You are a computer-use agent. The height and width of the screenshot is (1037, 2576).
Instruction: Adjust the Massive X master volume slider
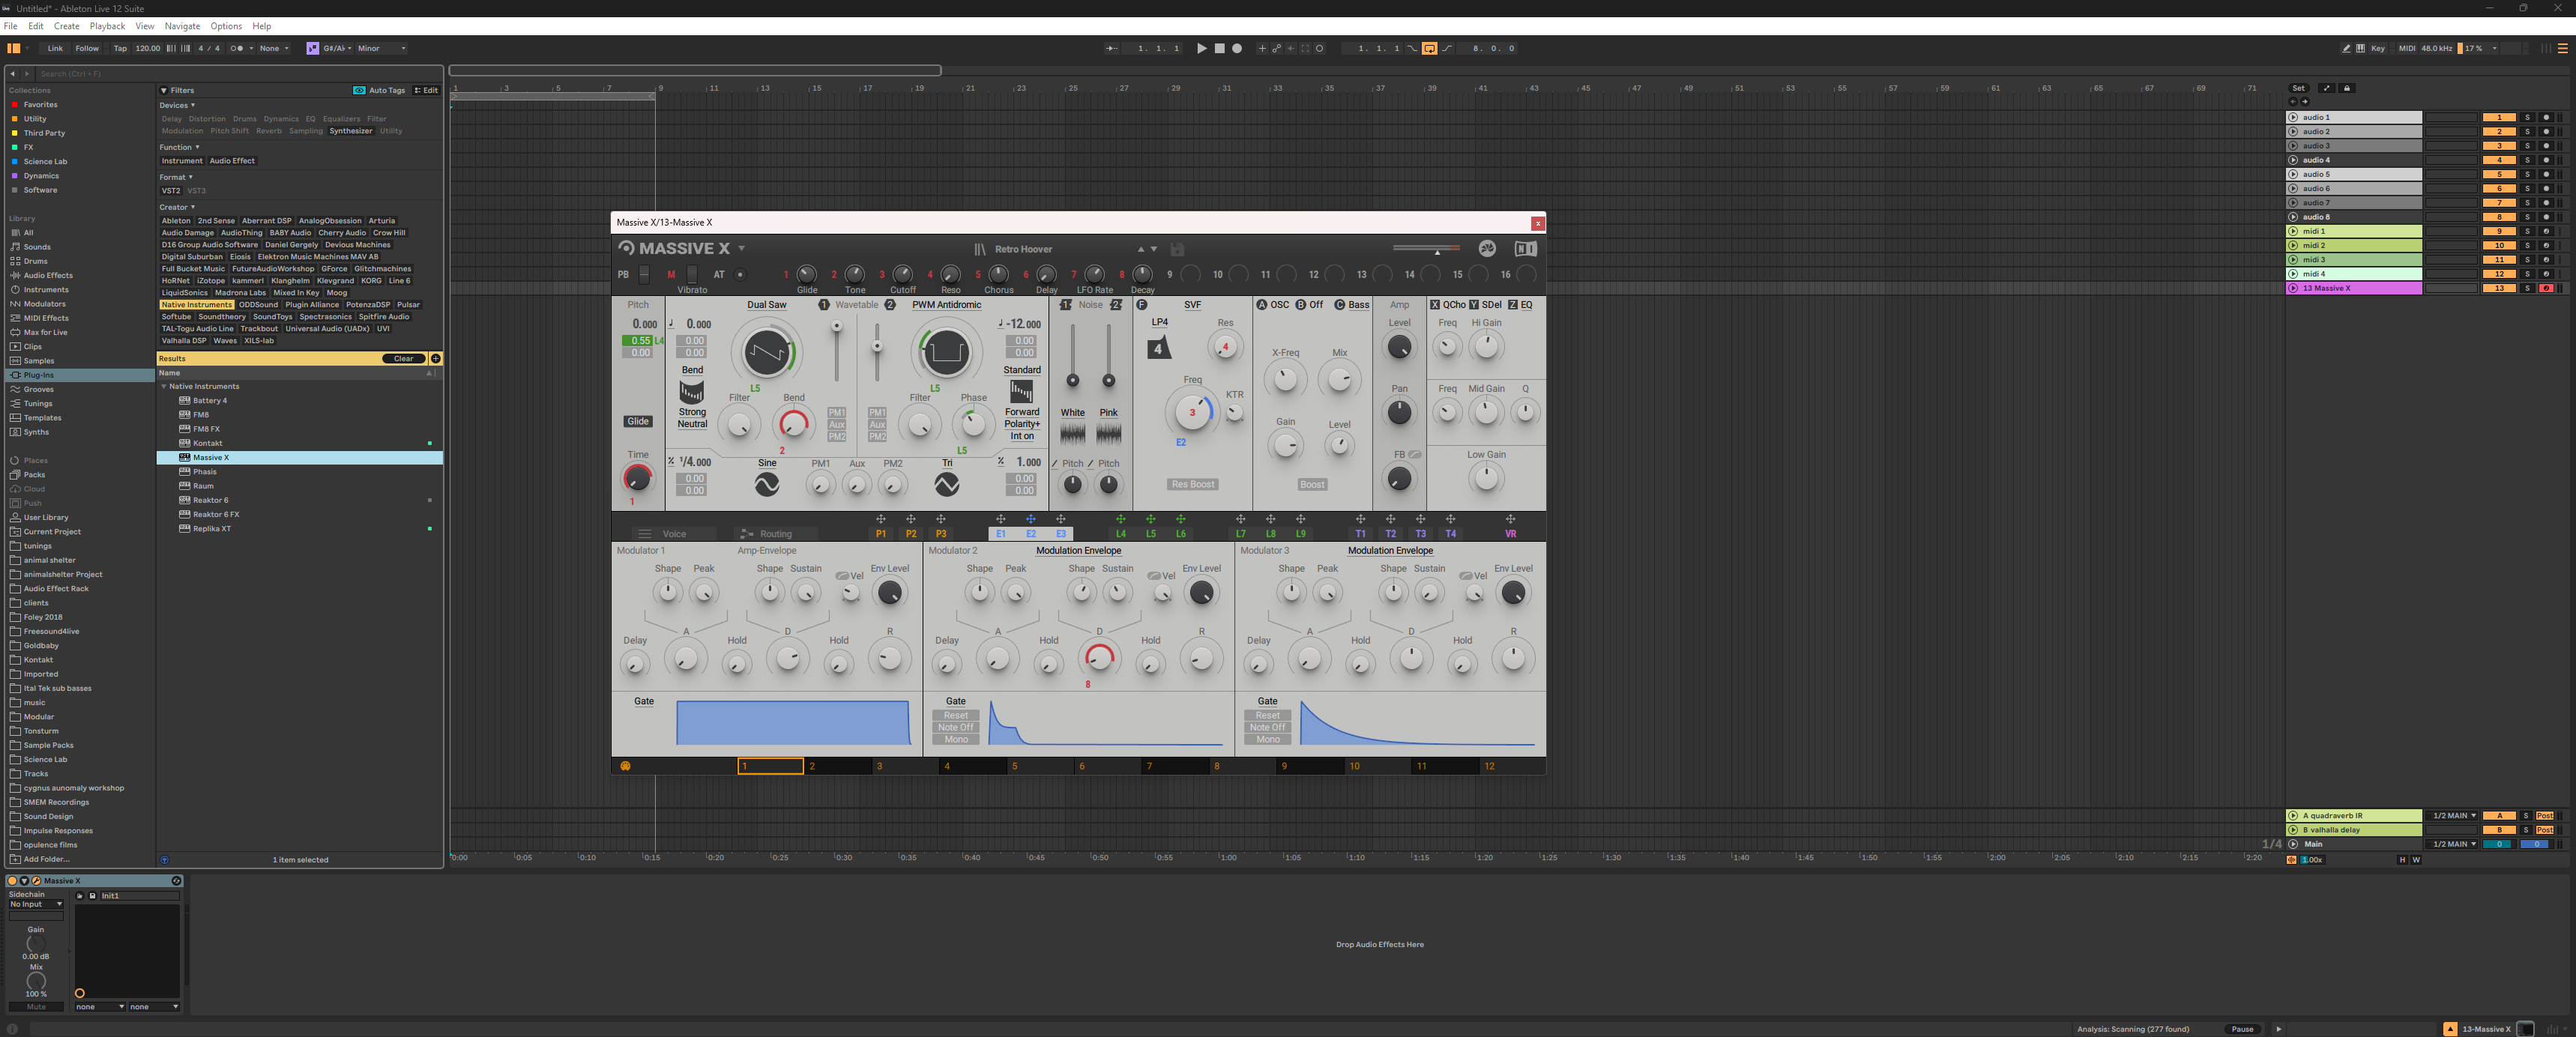(1427, 248)
